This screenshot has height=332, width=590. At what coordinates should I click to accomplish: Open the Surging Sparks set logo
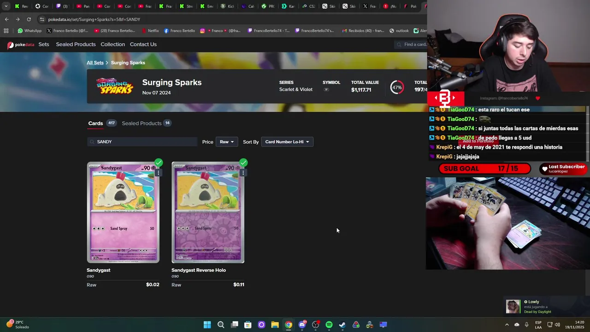[x=115, y=86]
